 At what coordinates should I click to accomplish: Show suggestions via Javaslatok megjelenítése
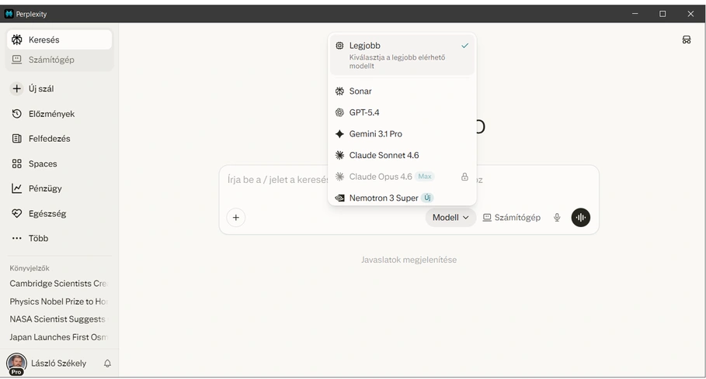tap(409, 260)
